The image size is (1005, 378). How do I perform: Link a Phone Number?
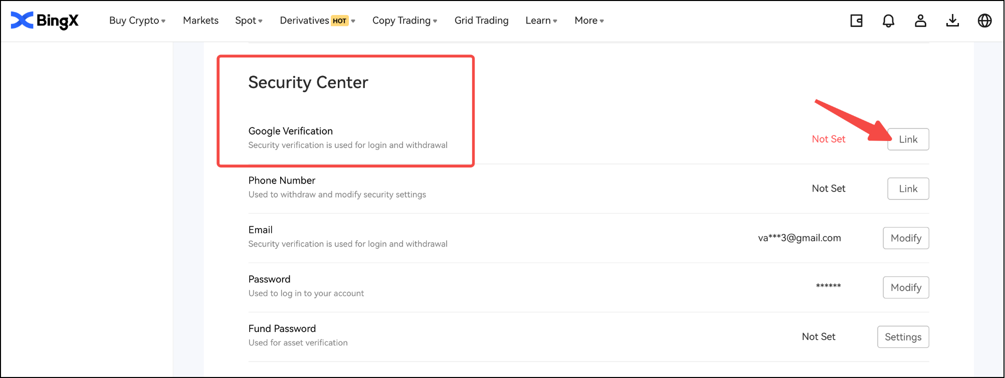[908, 189]
